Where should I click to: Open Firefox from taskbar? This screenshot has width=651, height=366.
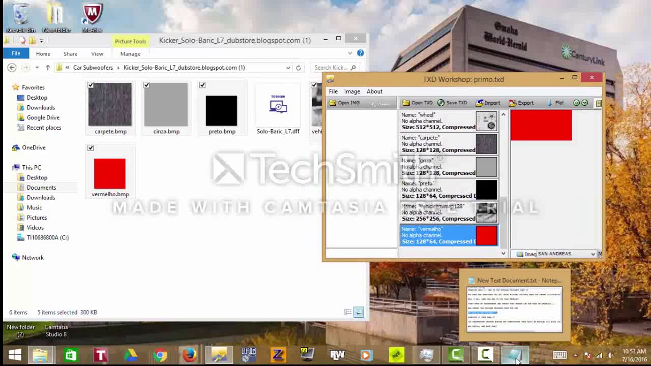(189, 355)
